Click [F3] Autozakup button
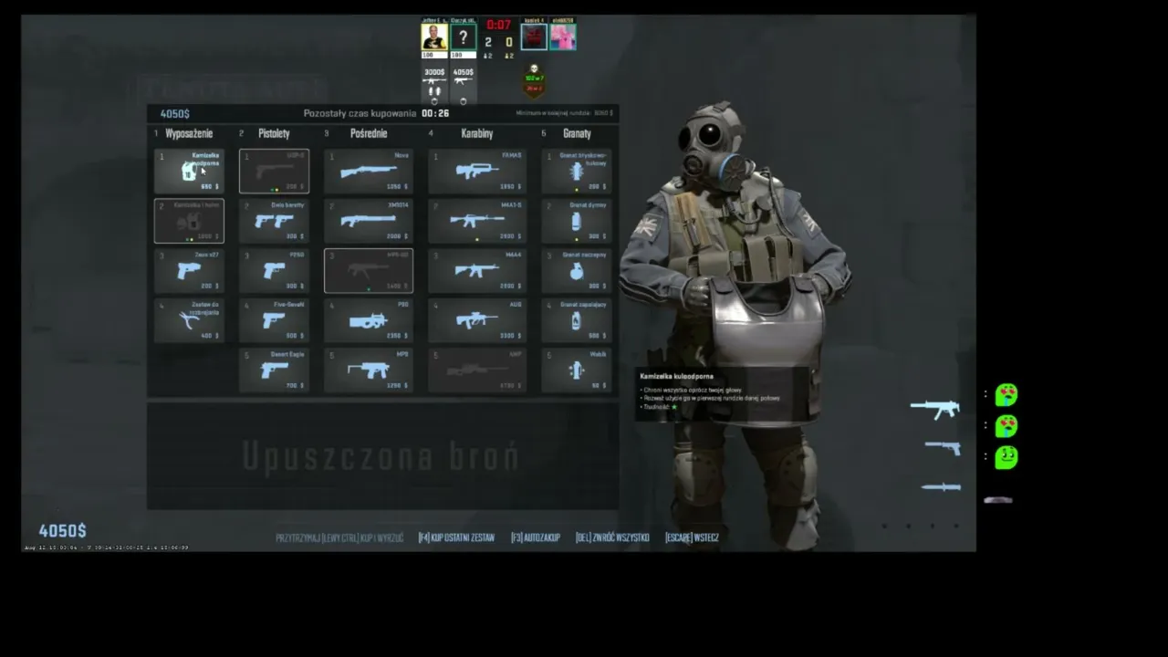The width and height of the screenshot is (1168, 657). tap(536, 537)
